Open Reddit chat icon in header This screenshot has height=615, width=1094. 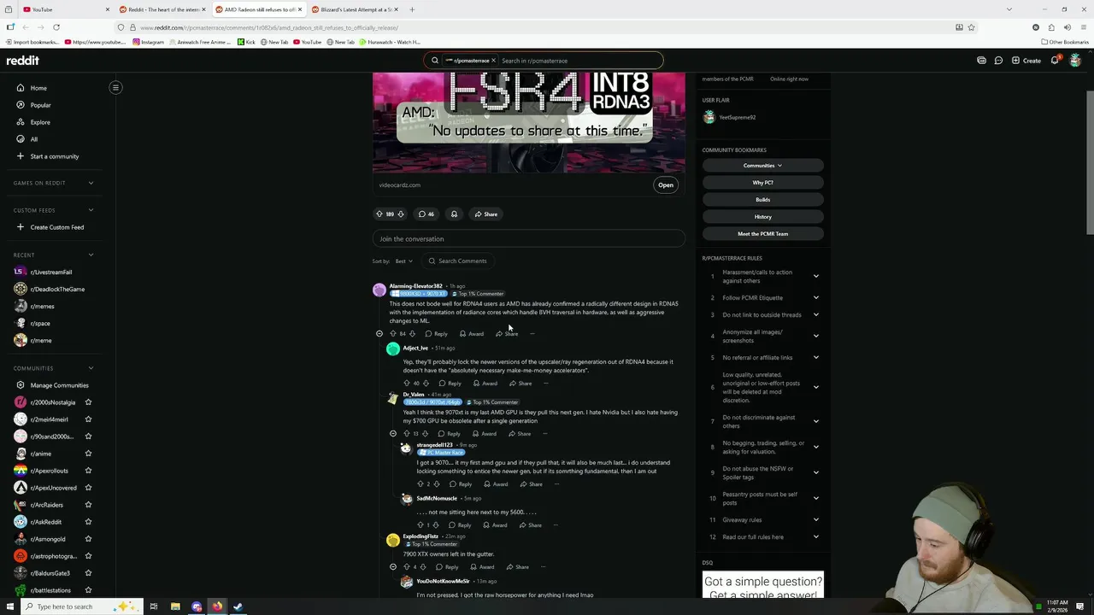[998, 61]
